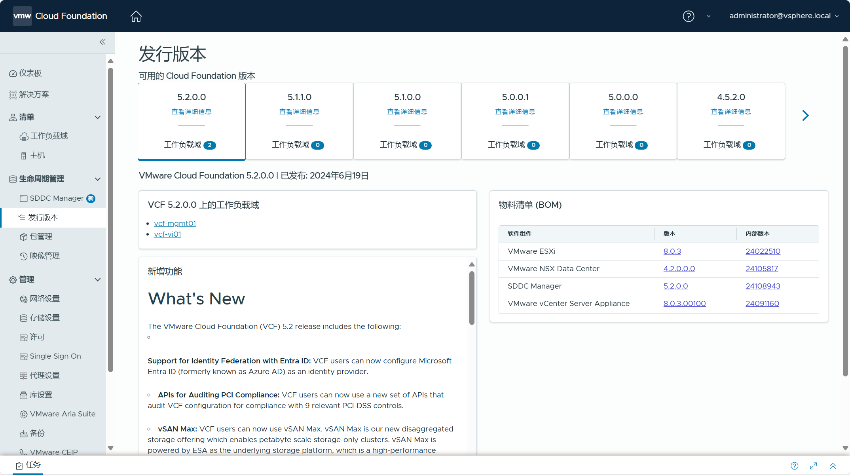Expand tasks panel using double-up arrow icon
This screenshot has height=475, width=850.
point(833,466)
